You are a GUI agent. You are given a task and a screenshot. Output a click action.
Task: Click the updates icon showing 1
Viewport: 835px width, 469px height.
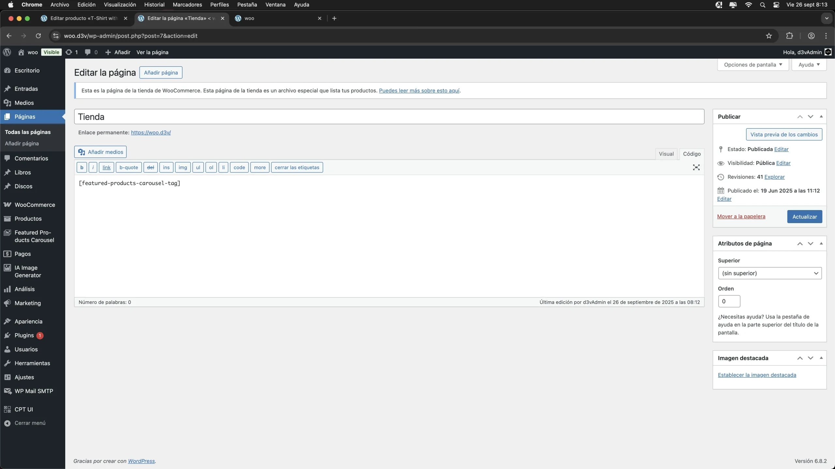[72, 52]
